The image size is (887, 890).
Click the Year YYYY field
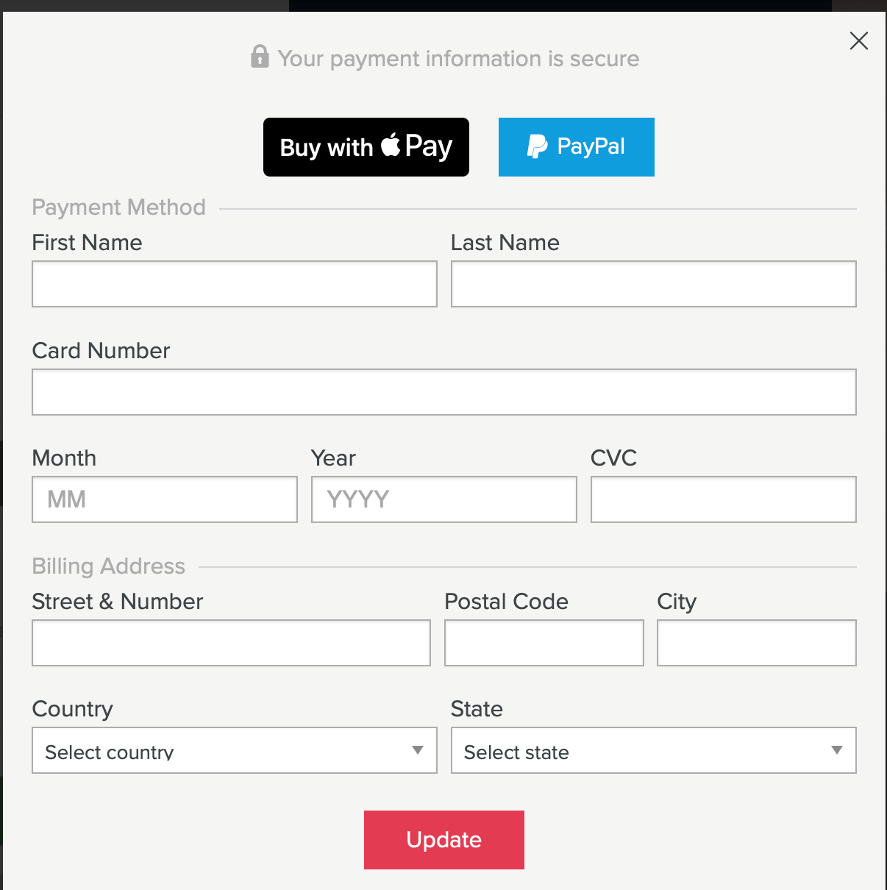click(x=444, y=499)
